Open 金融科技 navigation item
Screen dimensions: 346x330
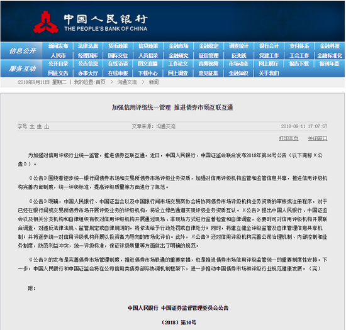[330, 46]
